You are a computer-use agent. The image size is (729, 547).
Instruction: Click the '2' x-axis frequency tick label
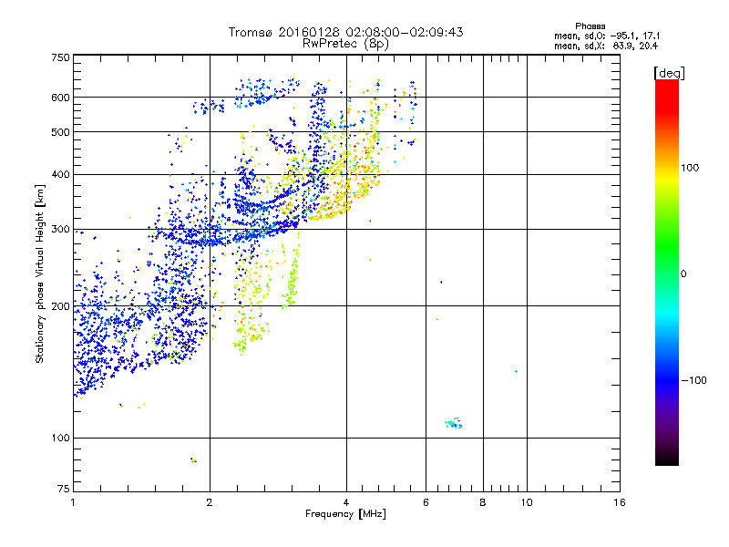[x=210, y=502]
